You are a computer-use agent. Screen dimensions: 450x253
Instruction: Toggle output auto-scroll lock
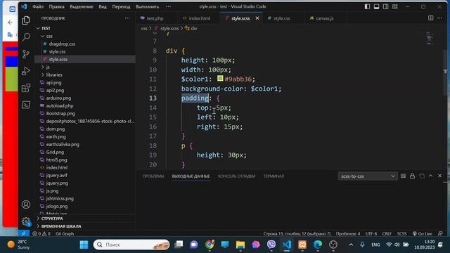[x=413, y=176]
